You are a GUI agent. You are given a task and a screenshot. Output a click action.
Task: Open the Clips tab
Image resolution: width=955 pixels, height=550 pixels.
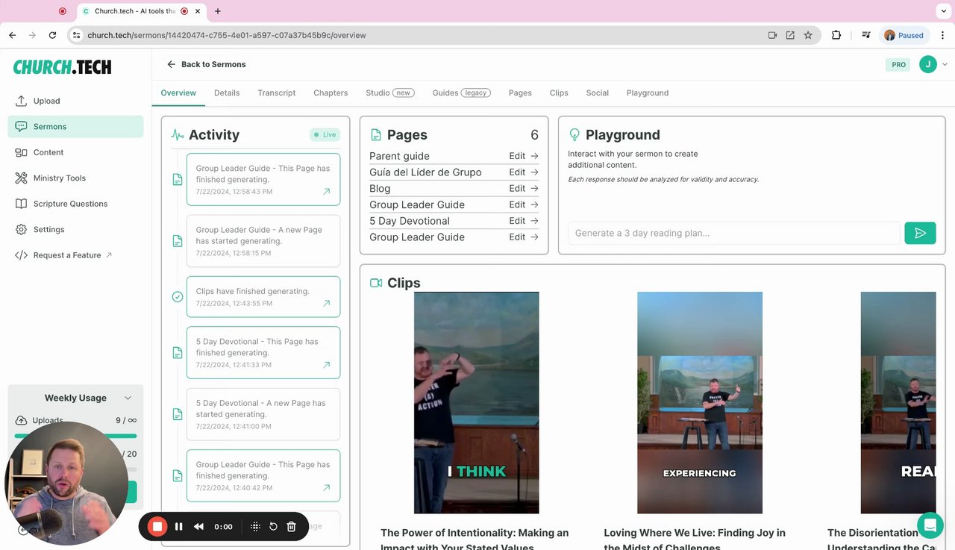[x=559, y=93]
